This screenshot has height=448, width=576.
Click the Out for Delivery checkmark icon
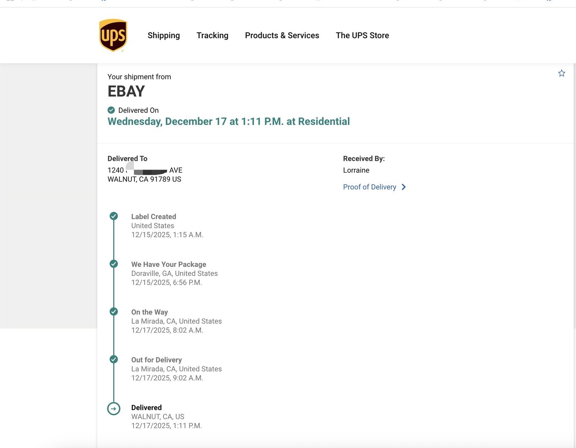(x=114, y=359)
